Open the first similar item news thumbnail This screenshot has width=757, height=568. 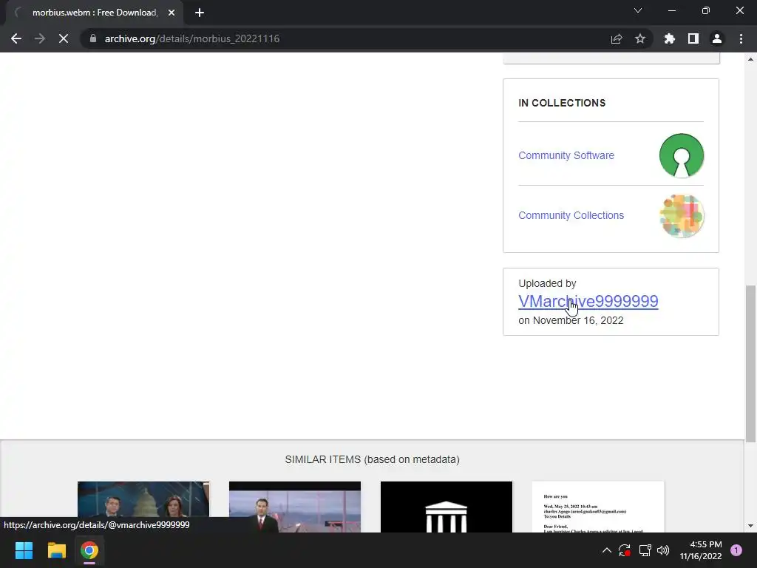(143, 507)
